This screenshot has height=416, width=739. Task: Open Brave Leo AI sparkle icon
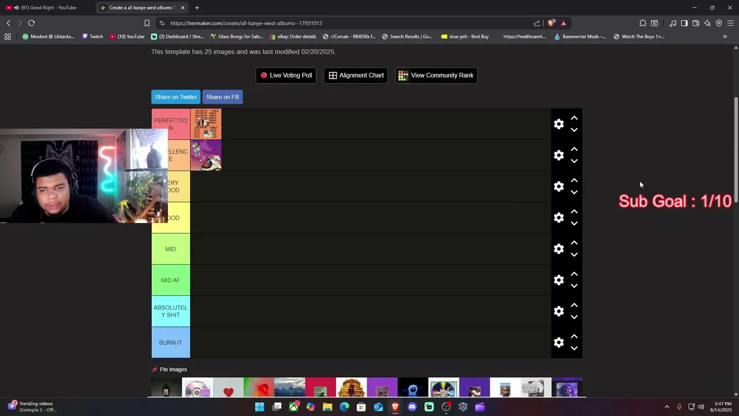point(707,23)
